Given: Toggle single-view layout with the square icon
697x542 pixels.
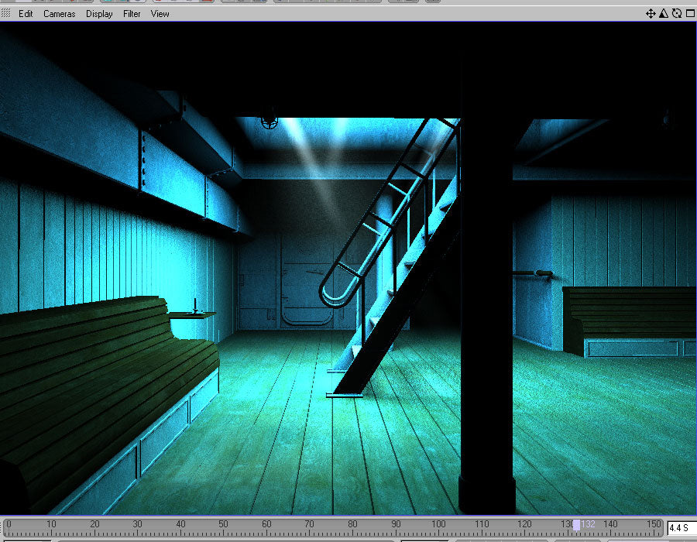Looking at the screenshot, I should 690,13.
